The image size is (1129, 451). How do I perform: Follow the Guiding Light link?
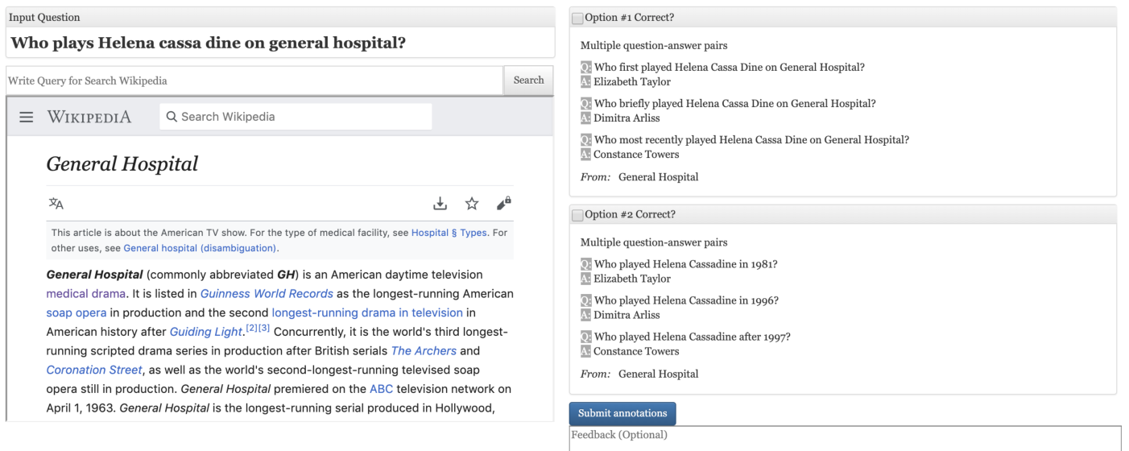(x=206, y=332)
